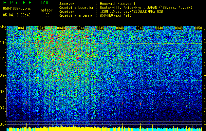Click the red meteor echo below 0347
Viewport: 206px width, 131px height.
(140, 104)
